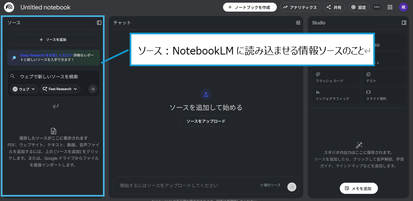The height and width of the screenshot is (201, 413).
Task: Click the slide deck icon
Action: (x=368, y=92)
